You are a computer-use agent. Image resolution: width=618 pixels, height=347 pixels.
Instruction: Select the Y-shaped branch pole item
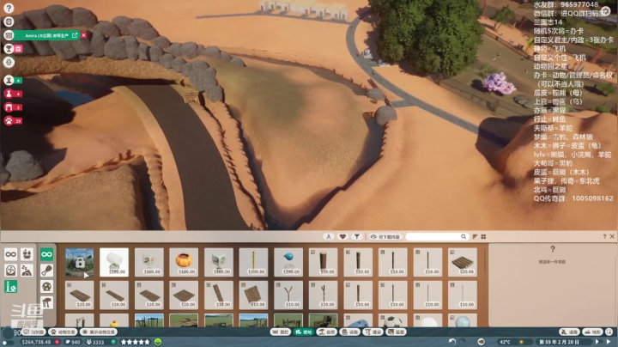click(288, 295)
